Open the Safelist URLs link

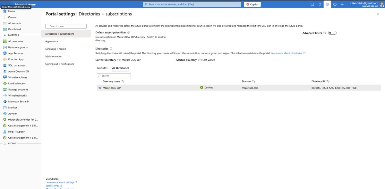pyautogui.click(x=54, y=185)
